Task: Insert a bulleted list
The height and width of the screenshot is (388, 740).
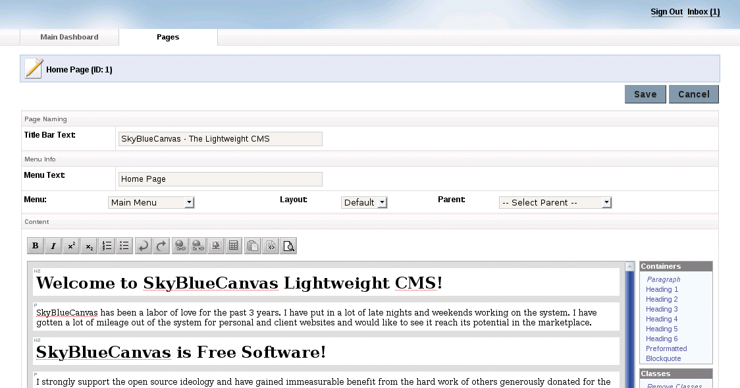Action: click(x=124, y=246)
